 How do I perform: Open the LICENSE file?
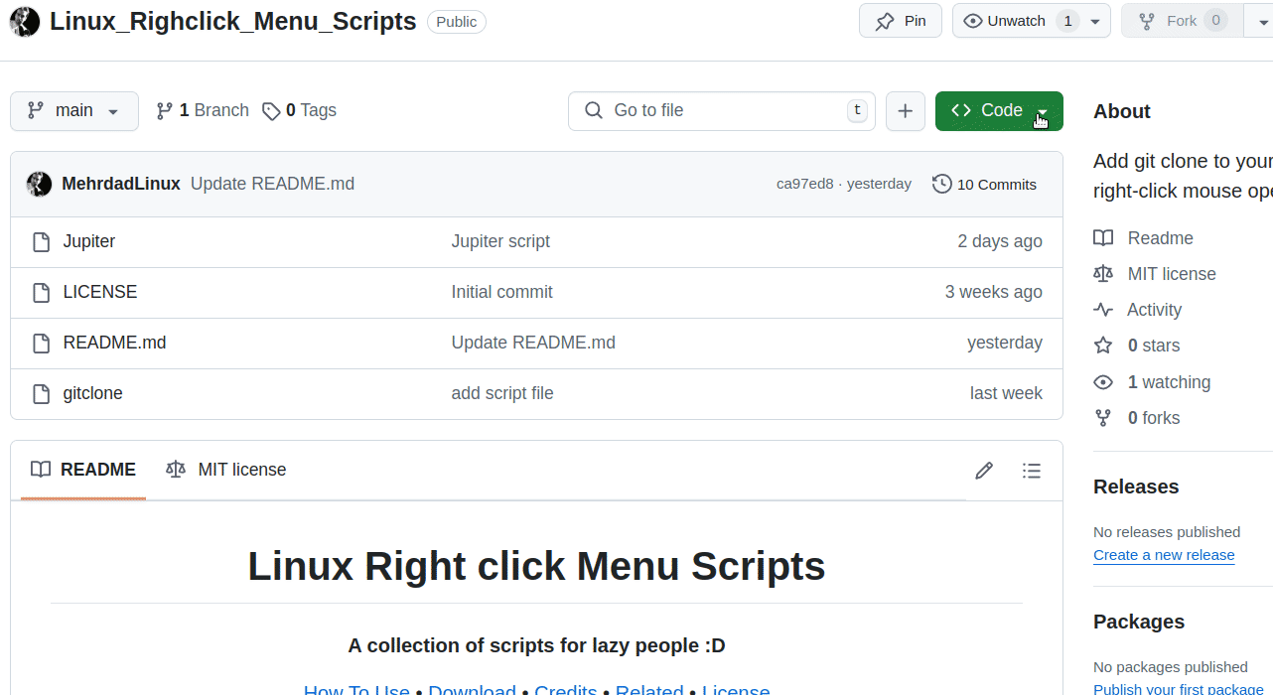pos(100,292)
